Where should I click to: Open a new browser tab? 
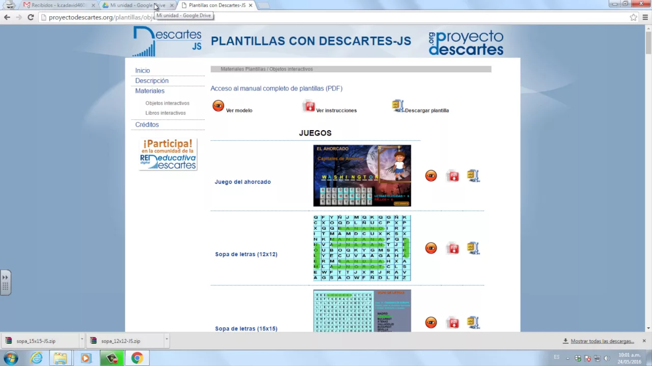click(x=263, y=6)
